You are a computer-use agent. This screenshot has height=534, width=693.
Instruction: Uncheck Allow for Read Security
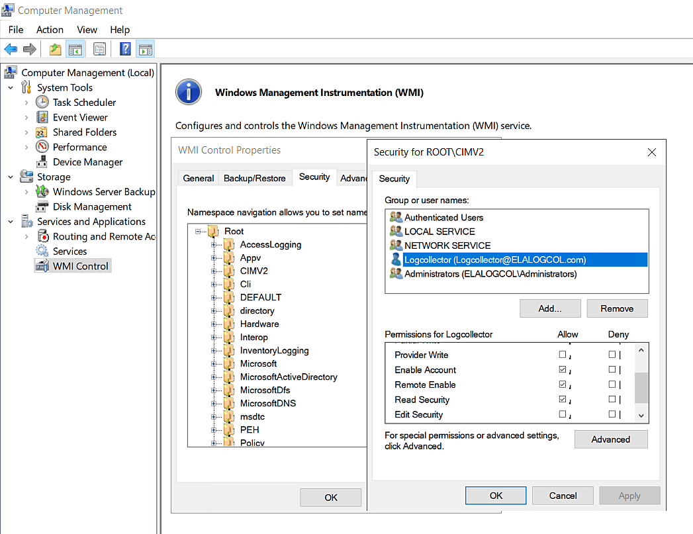tap(562, 399)
